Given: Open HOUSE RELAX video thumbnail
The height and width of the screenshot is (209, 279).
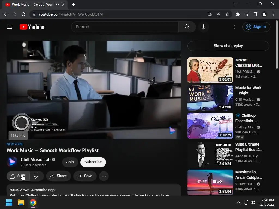Looking at the screenshot, I should point(210,182).
